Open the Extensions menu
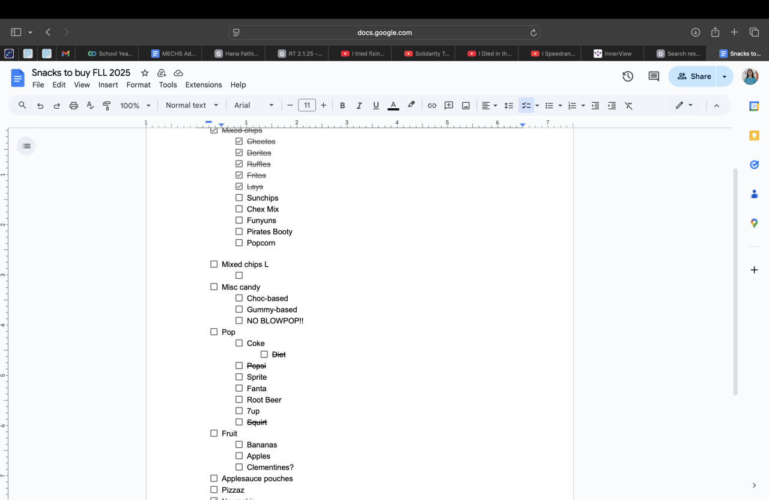Viewport: 769px width, 500px height. 204,85
